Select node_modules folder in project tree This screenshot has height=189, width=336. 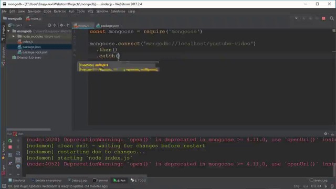pyautogui.click(x=38, y=36)
